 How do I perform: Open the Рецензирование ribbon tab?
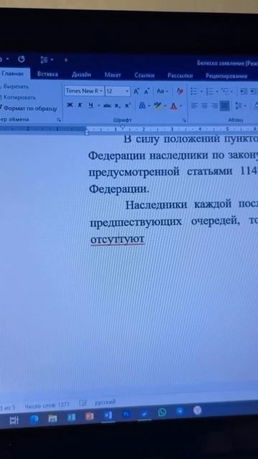pos(226,76)
